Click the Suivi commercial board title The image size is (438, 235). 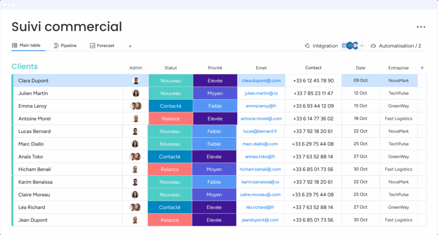tap(67, 27)
